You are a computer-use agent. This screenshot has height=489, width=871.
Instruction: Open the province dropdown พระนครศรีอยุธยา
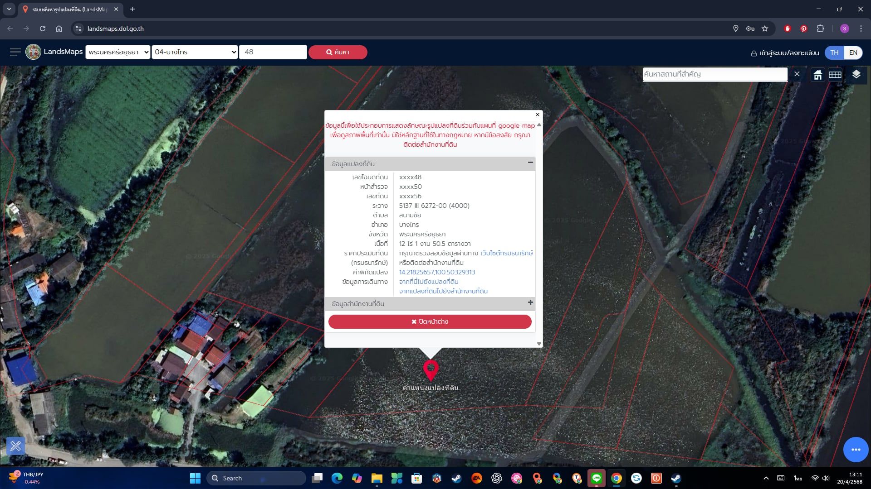click(118, 52)
